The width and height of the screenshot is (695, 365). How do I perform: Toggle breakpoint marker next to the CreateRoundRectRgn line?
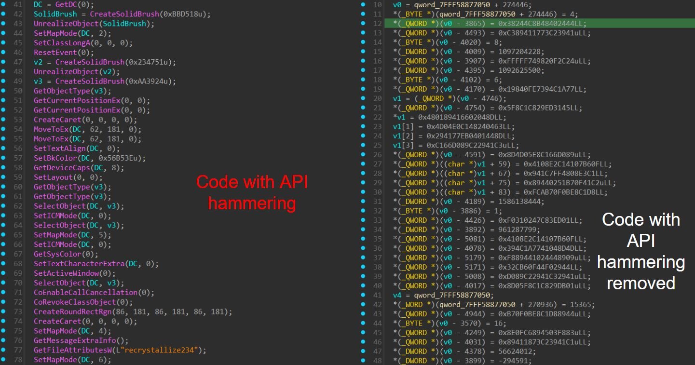point(3,311)
